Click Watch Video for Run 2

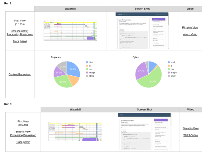(190, 34)
